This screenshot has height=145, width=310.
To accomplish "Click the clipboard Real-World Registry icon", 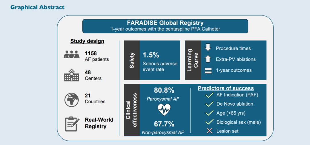I will (x=71, y=124).
